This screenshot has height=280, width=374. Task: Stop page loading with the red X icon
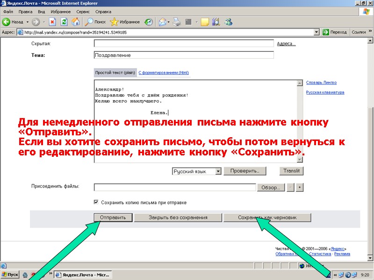tap(52, 22)
